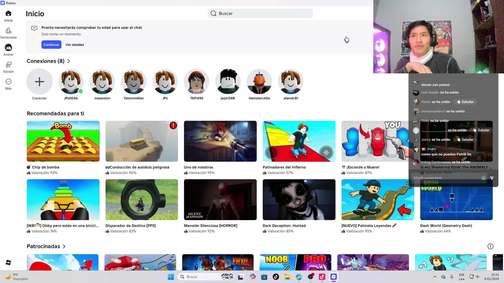Click the volume icon in system tray

coord(478,277)
